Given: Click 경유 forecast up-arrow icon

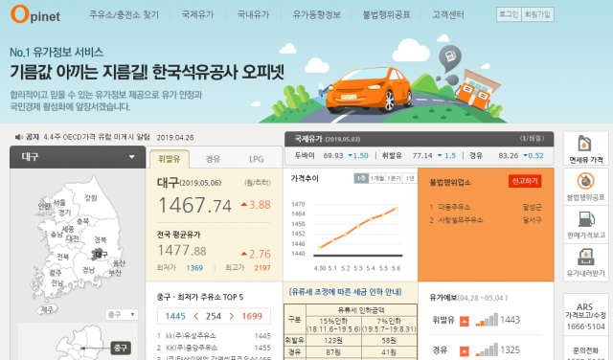Looking at the screenshot, I should 464,350.
